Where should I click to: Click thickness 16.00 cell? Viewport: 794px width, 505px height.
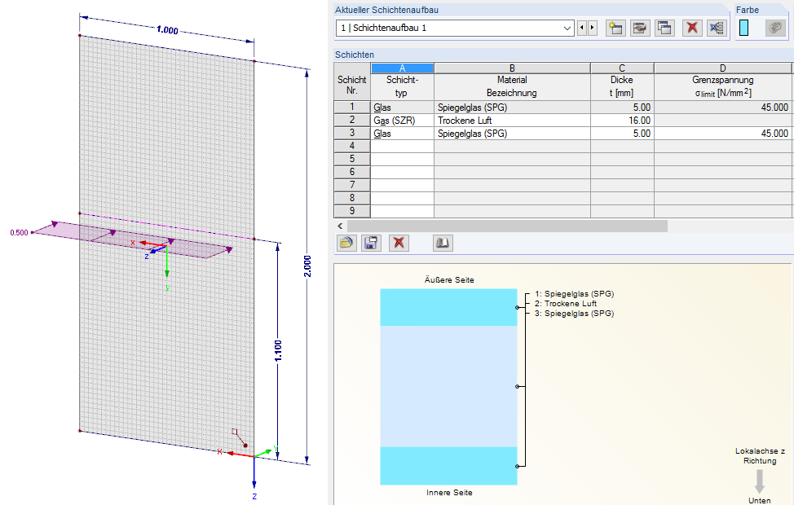pos(622,121)
